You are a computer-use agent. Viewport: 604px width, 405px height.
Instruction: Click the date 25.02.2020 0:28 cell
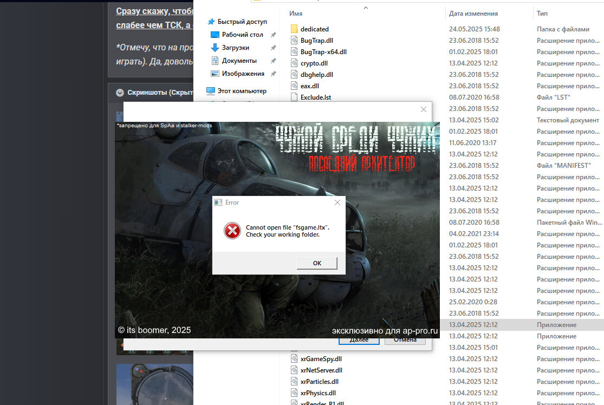pyautogui.click(x=473, y=302)
